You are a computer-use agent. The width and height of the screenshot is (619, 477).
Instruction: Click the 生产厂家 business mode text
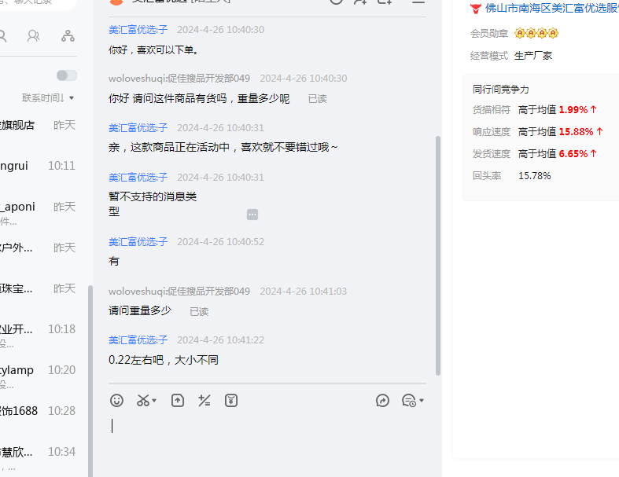[533, 56]
